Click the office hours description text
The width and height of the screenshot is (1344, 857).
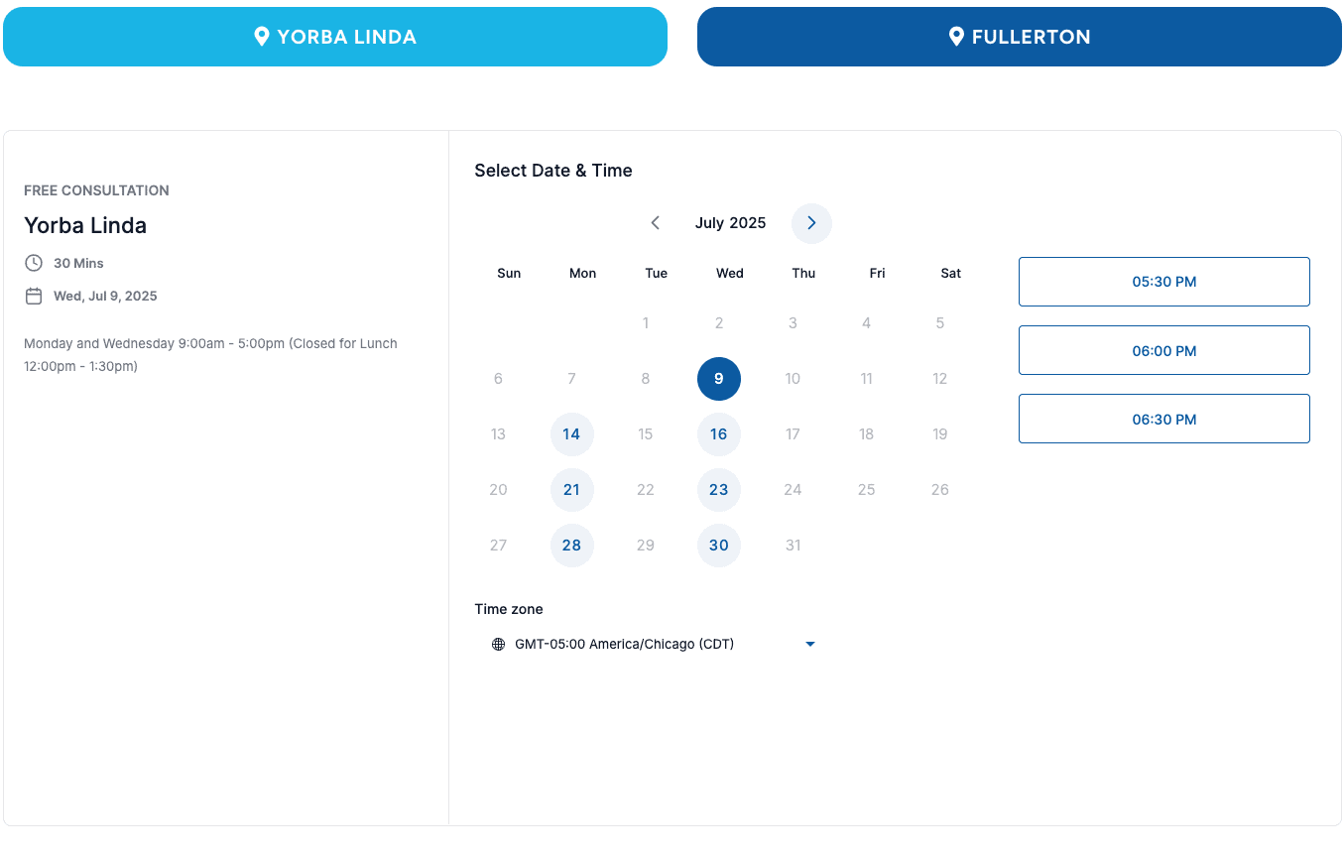[210, 355]
